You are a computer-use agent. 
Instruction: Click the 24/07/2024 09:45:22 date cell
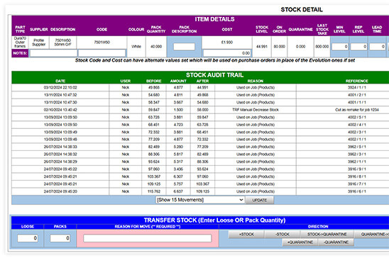pyautogui.click(x=60, y=169)
